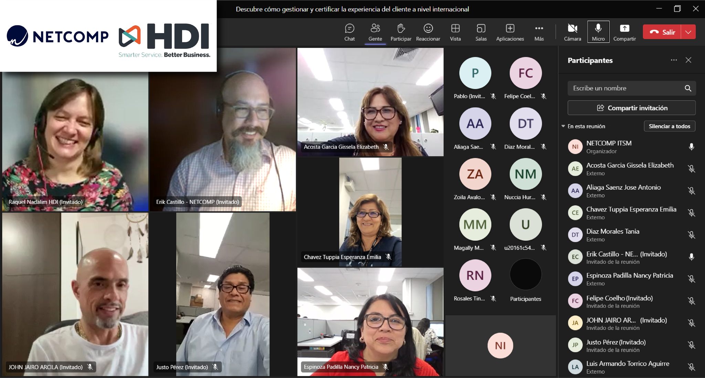705x378 pixels.
Task: Open Participantes panel more options
Action: [674, 60]
